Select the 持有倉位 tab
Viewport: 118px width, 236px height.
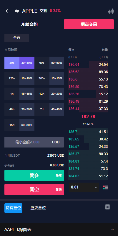[x=13, y=208]
